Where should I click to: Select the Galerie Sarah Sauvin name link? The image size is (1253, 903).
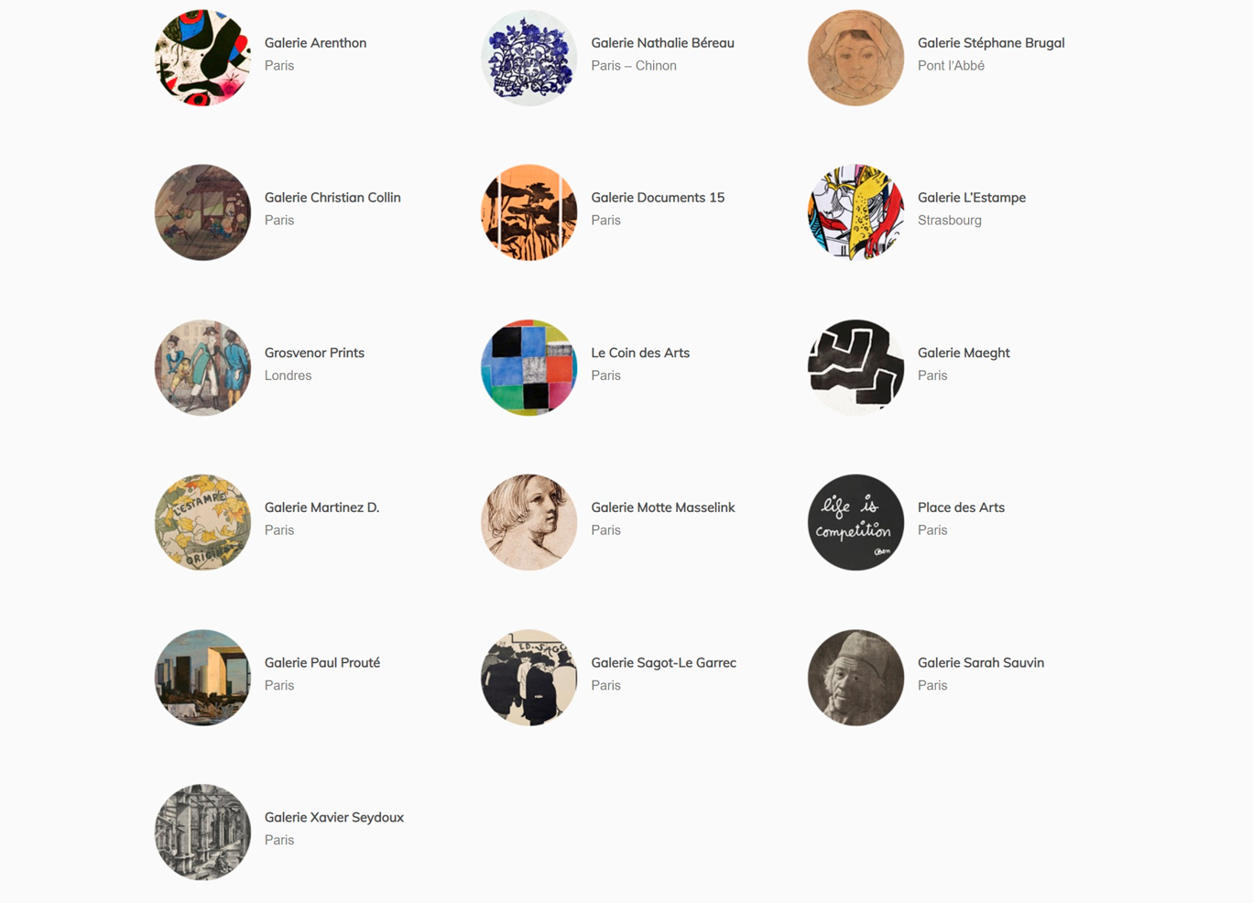coord(981,662)
